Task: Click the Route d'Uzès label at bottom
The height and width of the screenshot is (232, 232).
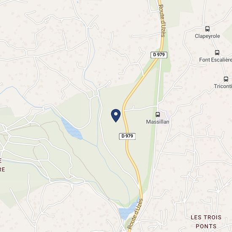Action: (135, 213)
